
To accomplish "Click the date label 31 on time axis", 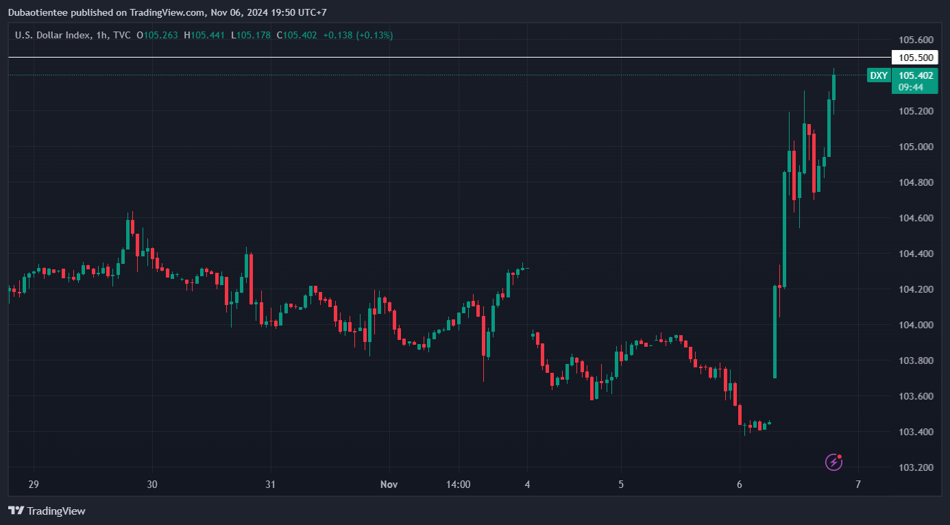I will (270, 485).
